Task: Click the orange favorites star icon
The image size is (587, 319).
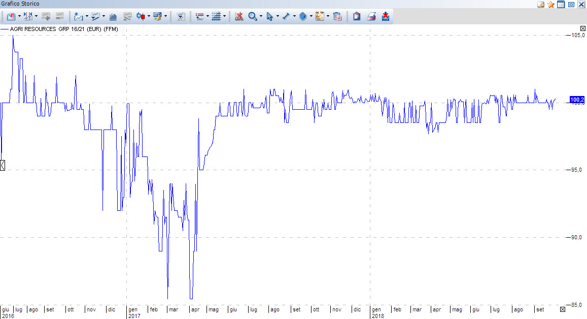Action: click(550, 5)
